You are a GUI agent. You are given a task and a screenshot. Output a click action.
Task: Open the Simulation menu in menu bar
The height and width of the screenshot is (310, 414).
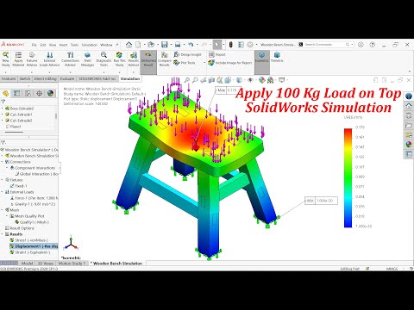[x=90, y=45]
